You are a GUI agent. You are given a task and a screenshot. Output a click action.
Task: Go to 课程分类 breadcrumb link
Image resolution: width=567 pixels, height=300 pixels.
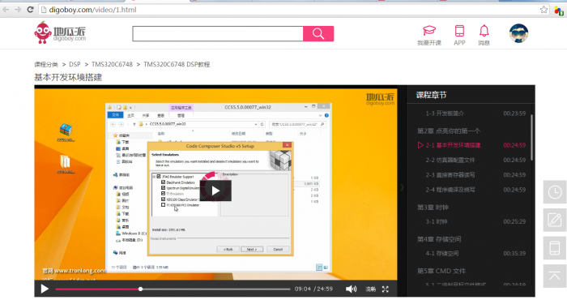click(x=46, y=64)
